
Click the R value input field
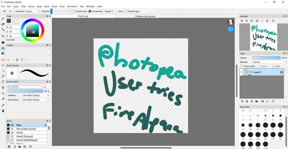click(x=14, y=27)
